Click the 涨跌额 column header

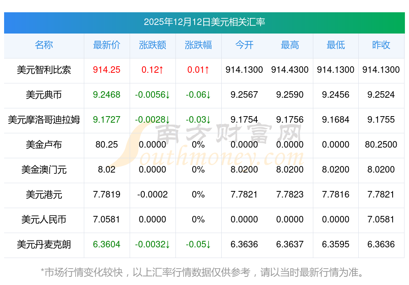coord(153,45)
